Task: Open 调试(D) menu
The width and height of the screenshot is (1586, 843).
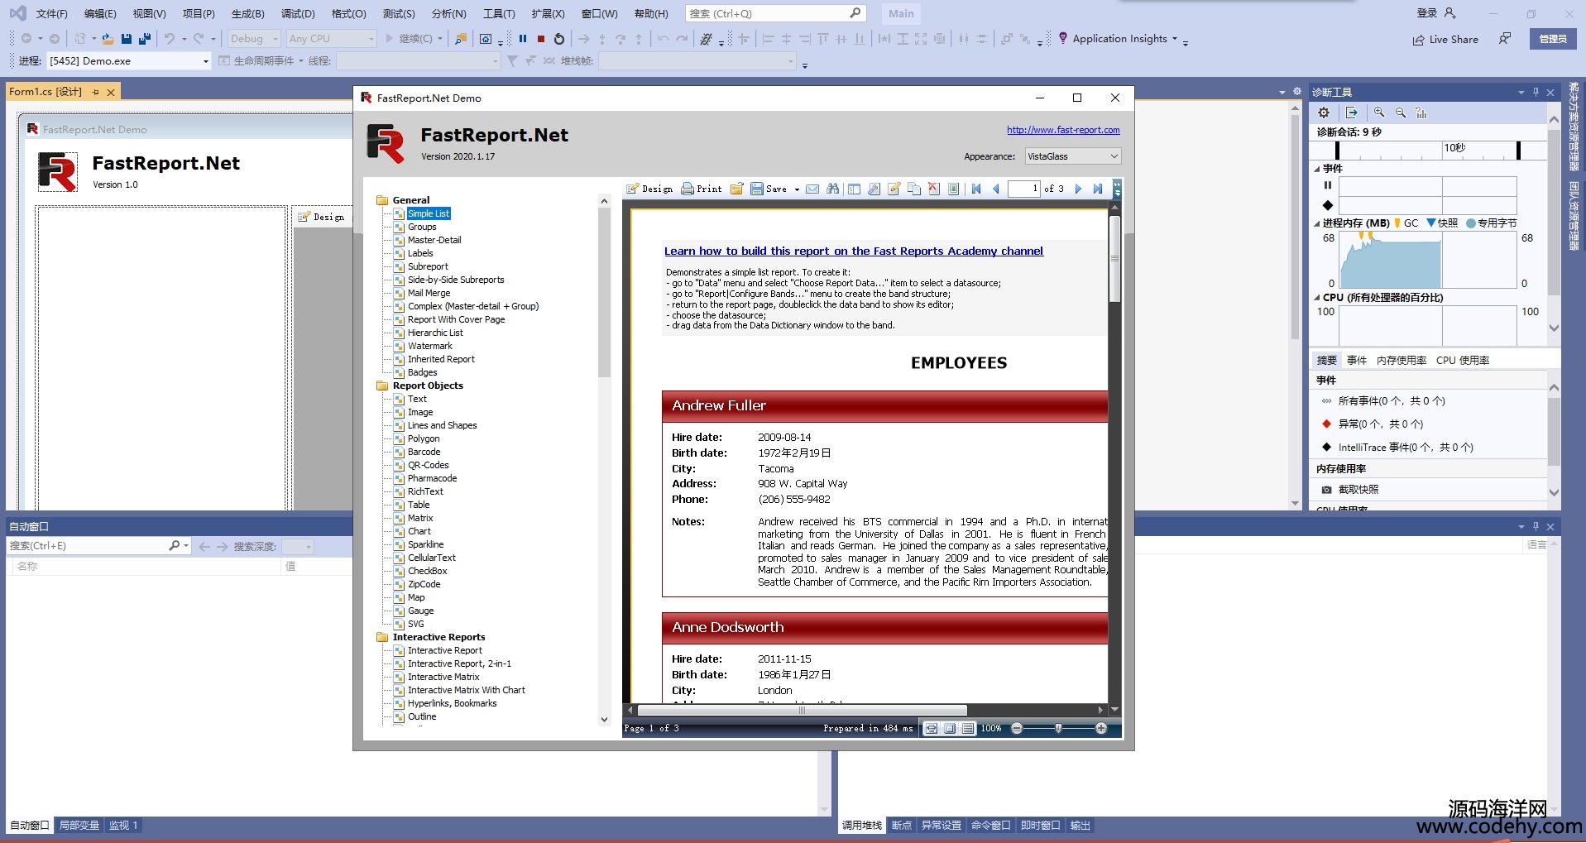Action: click(298, 13)
